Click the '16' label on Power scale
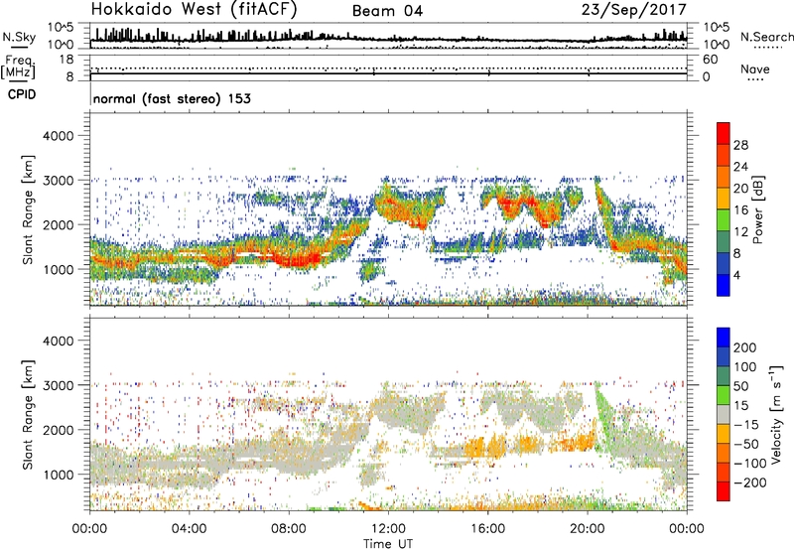 coord(740,210)
